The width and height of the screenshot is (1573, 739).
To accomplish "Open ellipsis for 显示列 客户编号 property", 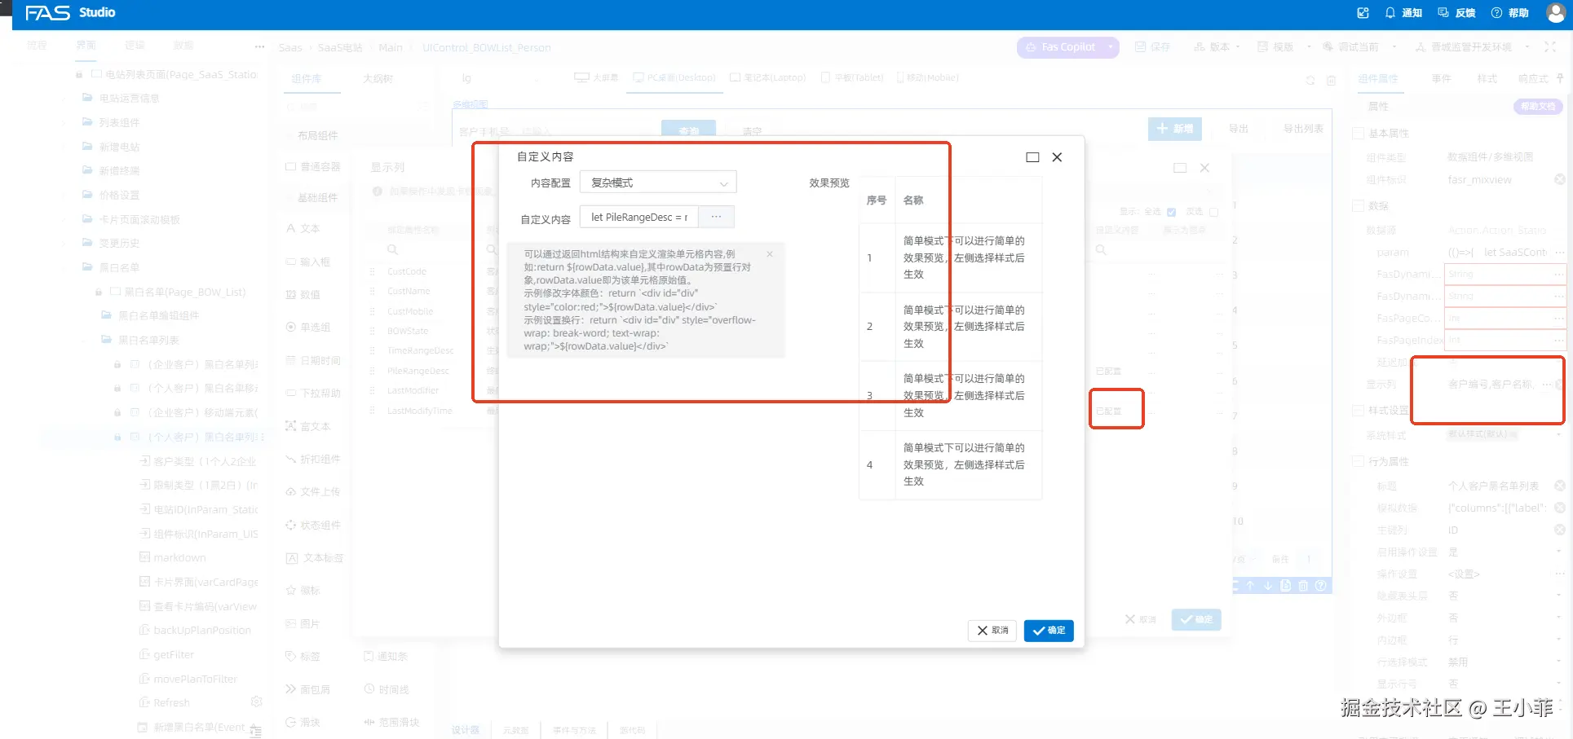I will [x=1547, y=385].
